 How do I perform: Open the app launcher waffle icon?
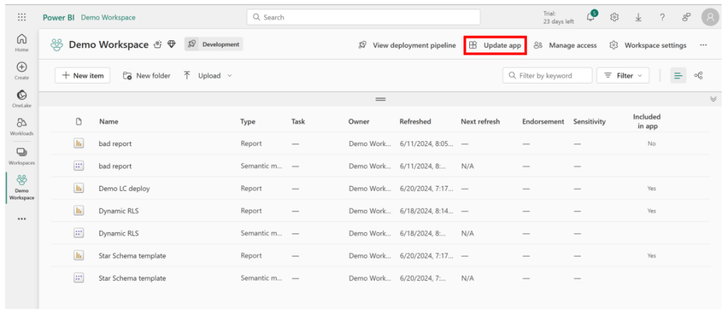21,17
